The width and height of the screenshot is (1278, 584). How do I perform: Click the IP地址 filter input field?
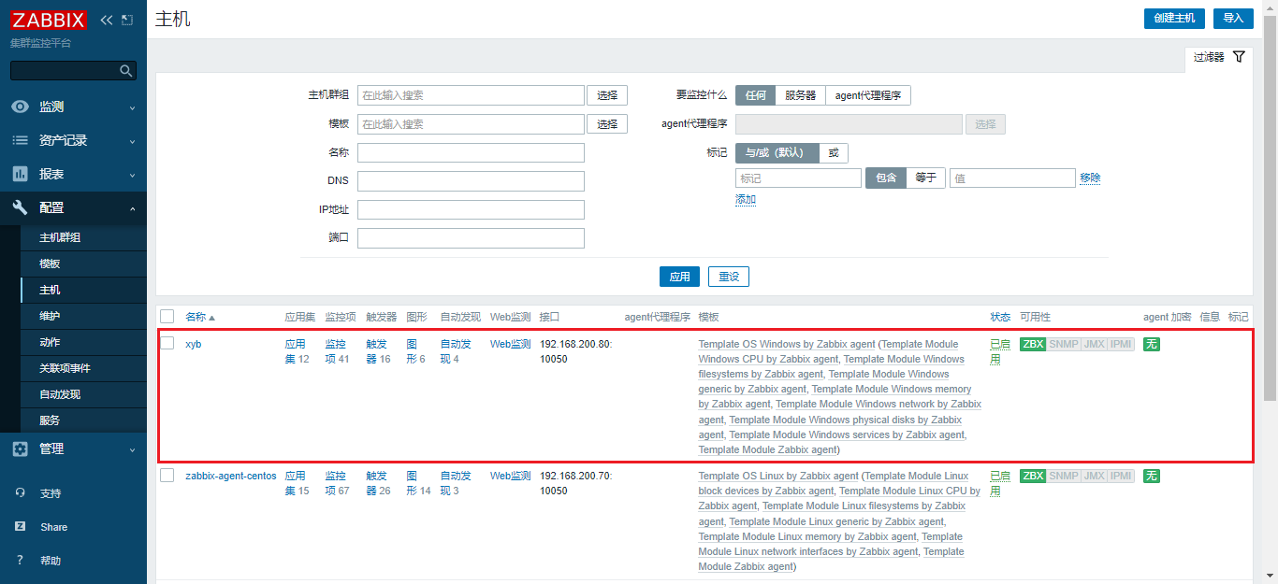coord(471,209)
